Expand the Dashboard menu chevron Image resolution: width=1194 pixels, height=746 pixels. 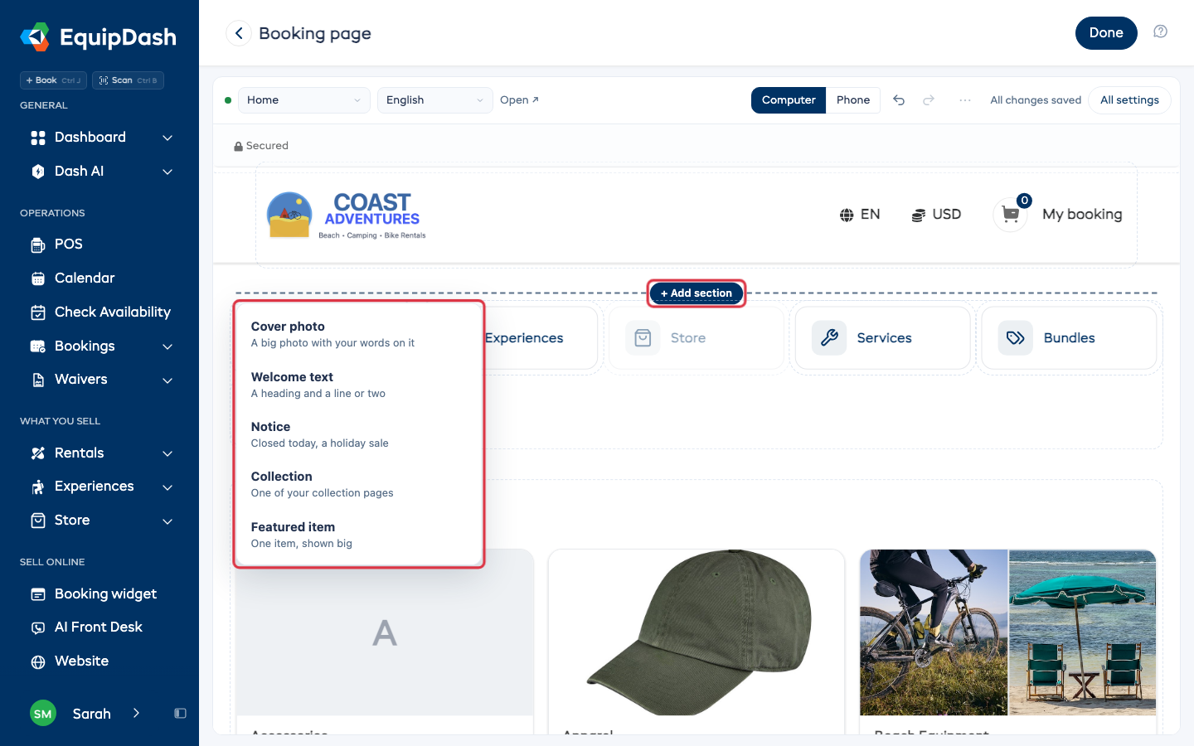click(167, 138)
